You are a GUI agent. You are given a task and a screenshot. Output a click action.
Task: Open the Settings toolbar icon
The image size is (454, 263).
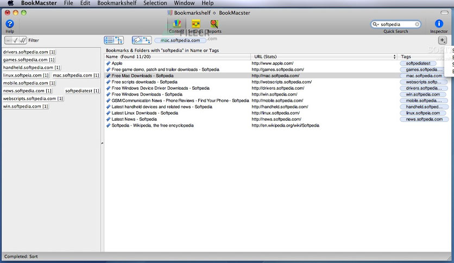(x=196, y=27)
